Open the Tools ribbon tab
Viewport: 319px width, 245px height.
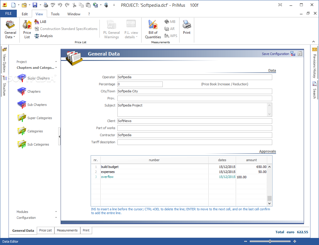(55, 14)
